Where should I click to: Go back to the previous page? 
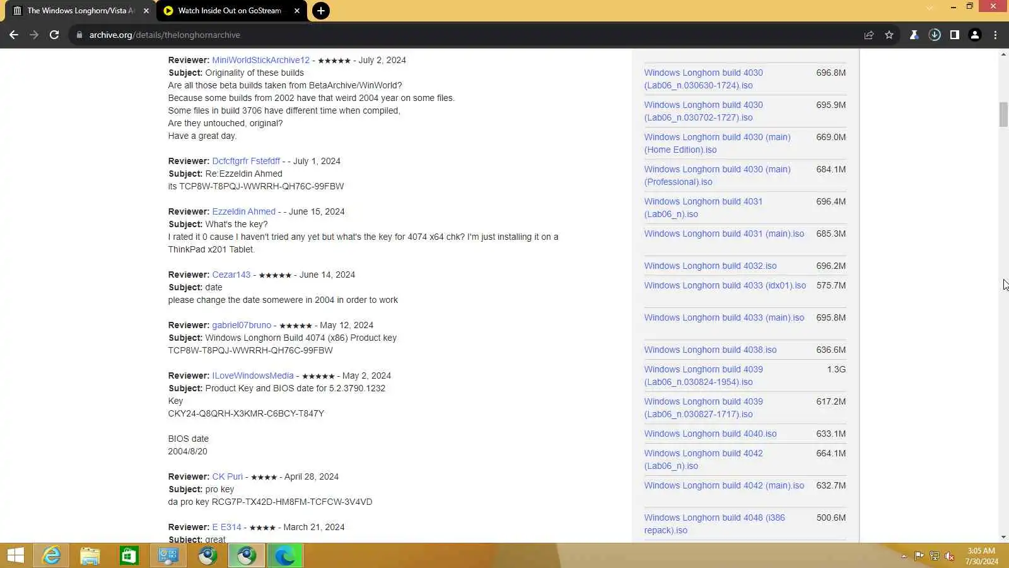pos(14,35)
